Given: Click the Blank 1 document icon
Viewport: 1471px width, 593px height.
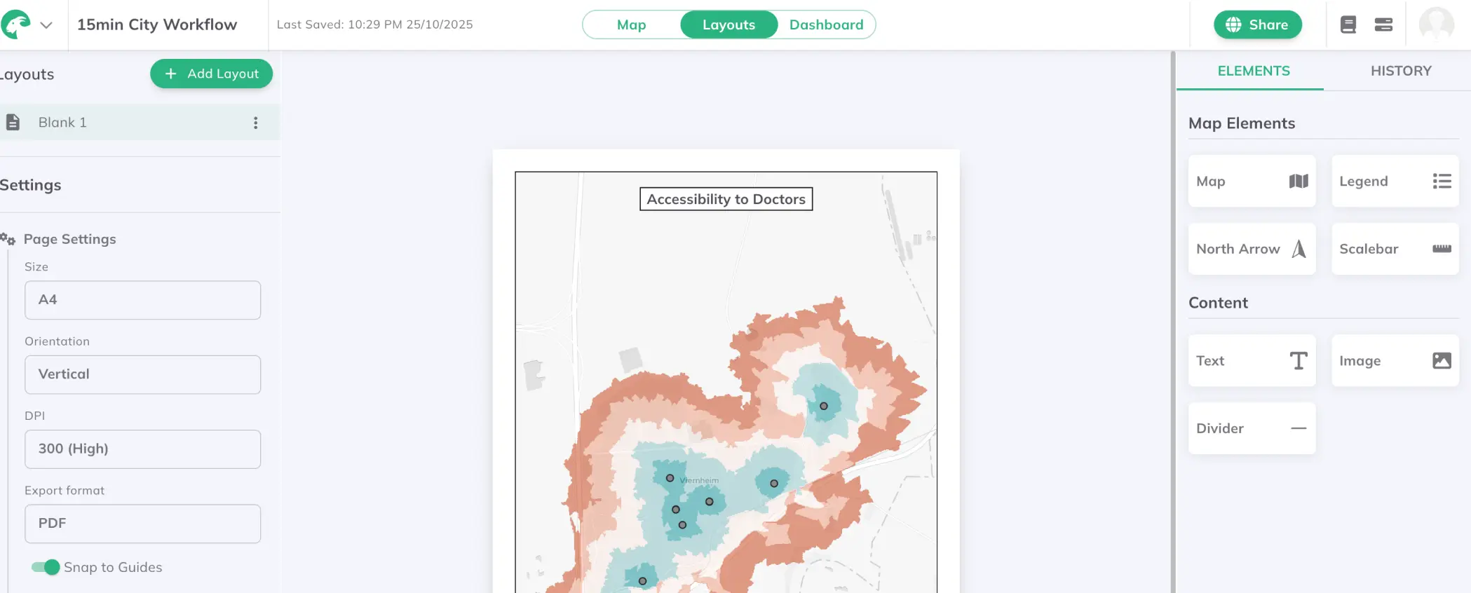Looking at the screenshot, I should 13,123.
